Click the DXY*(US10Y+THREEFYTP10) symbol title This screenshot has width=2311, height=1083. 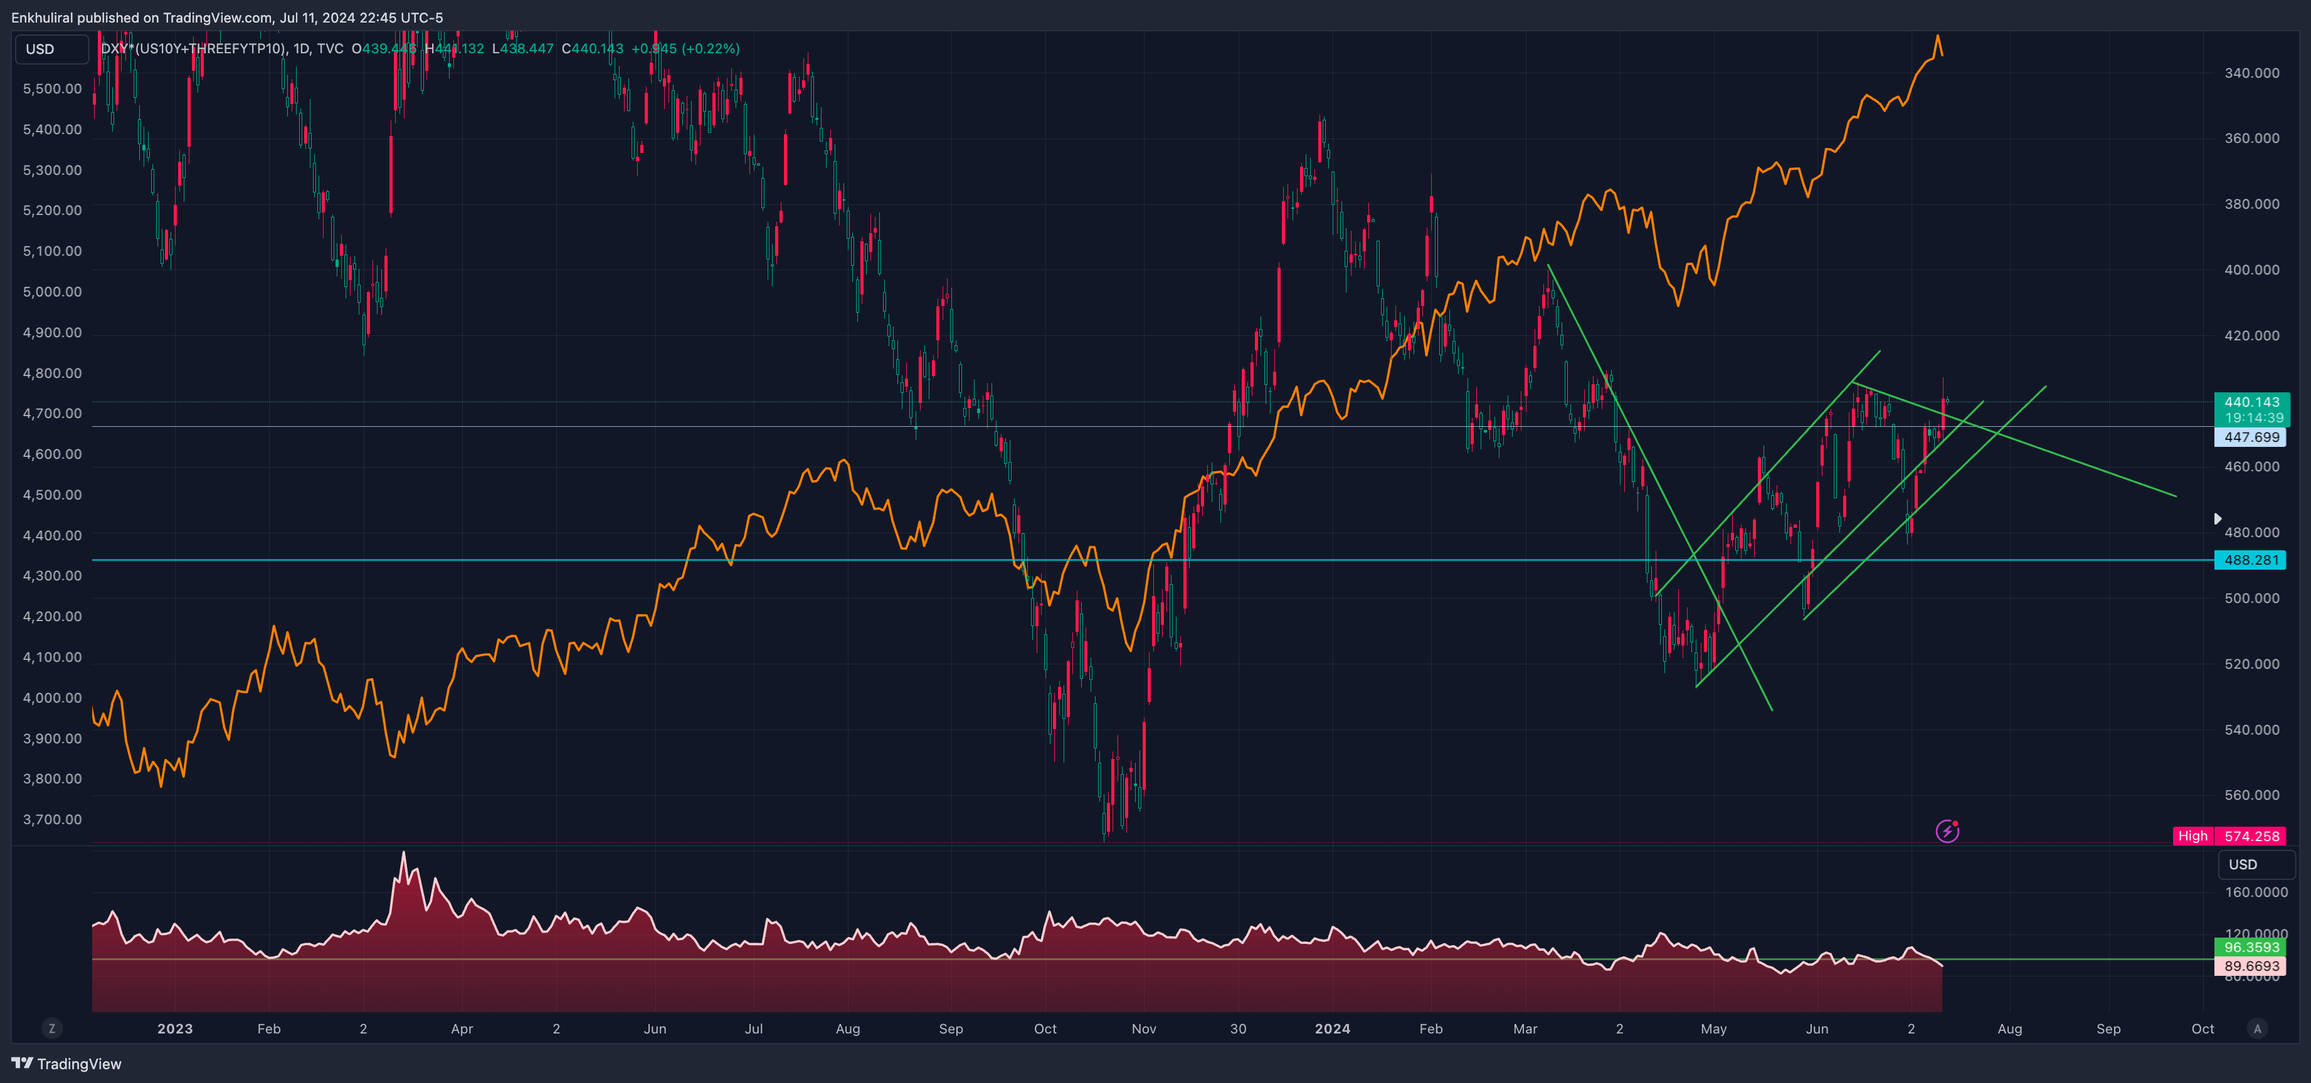pos(193,48)
